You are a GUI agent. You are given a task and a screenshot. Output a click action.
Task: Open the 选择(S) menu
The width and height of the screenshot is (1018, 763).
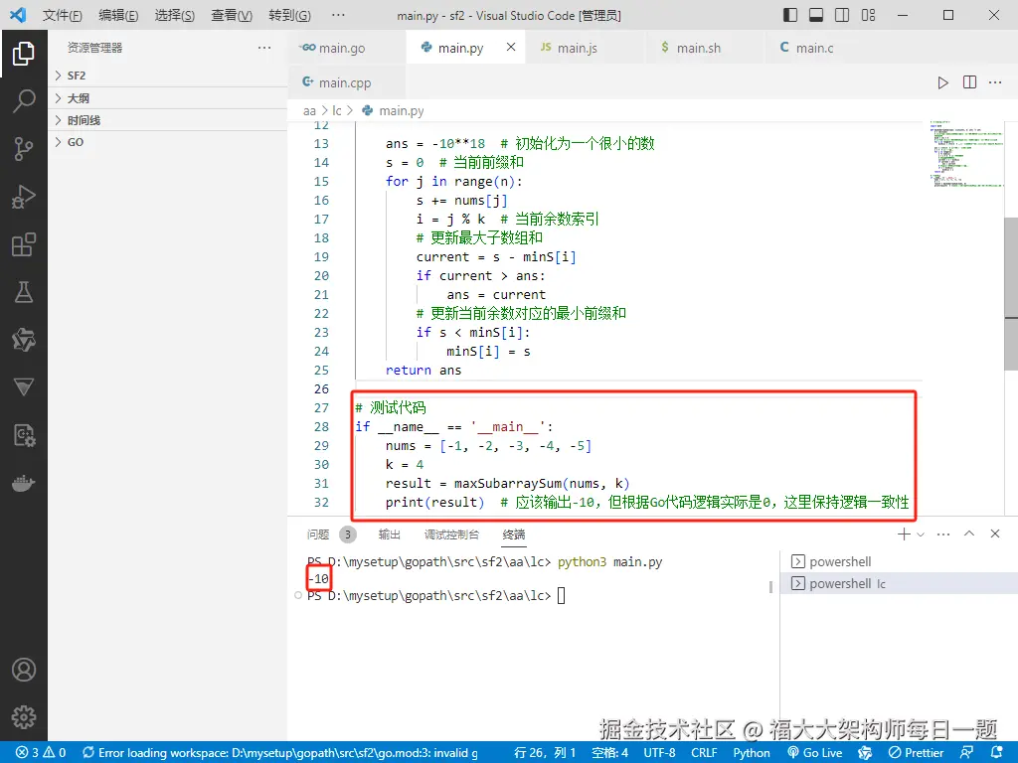pos(175,15)
